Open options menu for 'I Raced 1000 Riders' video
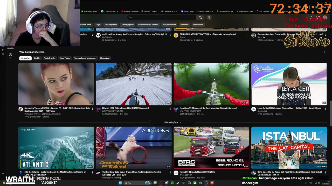This screenshot has width=332, height=186. pyautogui.click(x=170, y=109)
